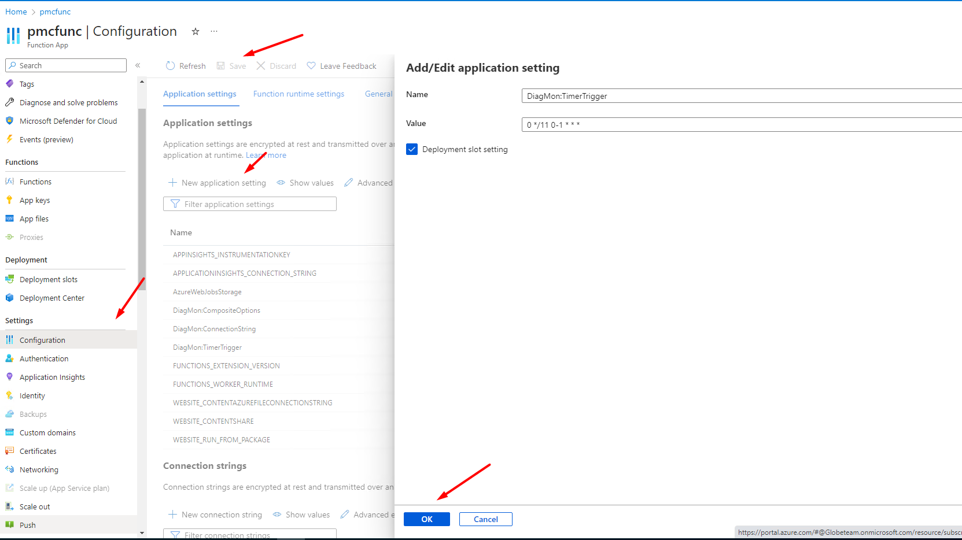The width and height of the screenshot is (962, 540).
Task: Open Events (preview) sidebar item
Action: (46, 139)
